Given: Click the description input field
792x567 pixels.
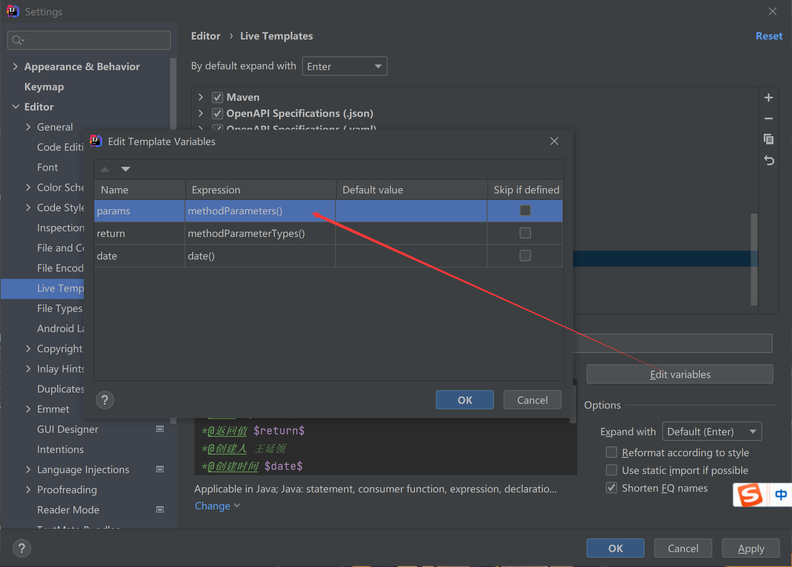Looking at the screenshot, I should 672,343.
